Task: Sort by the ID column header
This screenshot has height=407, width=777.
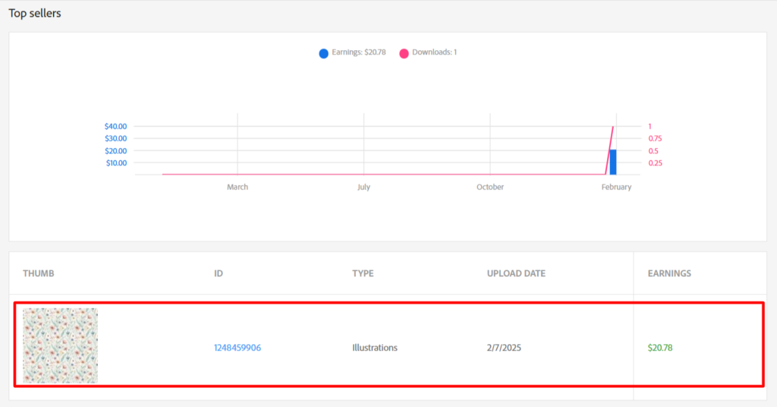Action: coord(219,273)
